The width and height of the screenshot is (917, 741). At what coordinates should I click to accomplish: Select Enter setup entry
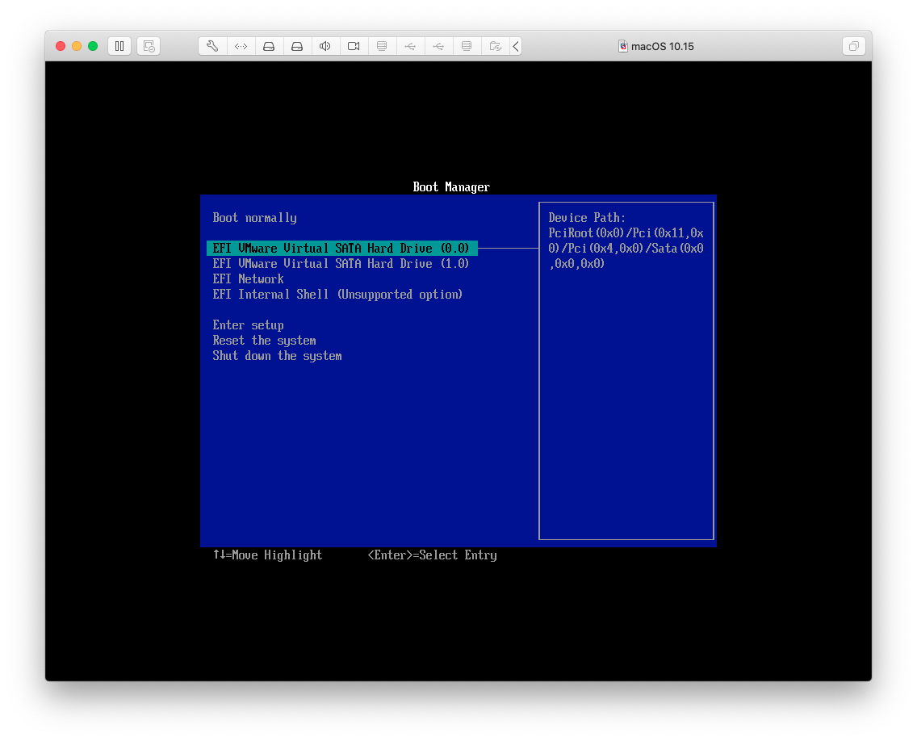pyautogui.click(x=248, y=325)
